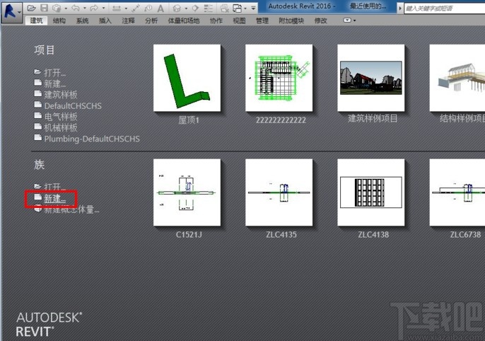Switch to the 注释 ribbon tab

[x=128, y=21]
